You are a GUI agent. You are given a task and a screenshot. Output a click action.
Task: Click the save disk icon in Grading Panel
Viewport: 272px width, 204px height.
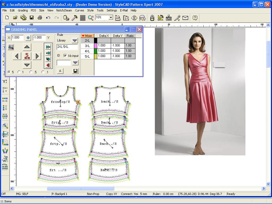tap(75, 71)
